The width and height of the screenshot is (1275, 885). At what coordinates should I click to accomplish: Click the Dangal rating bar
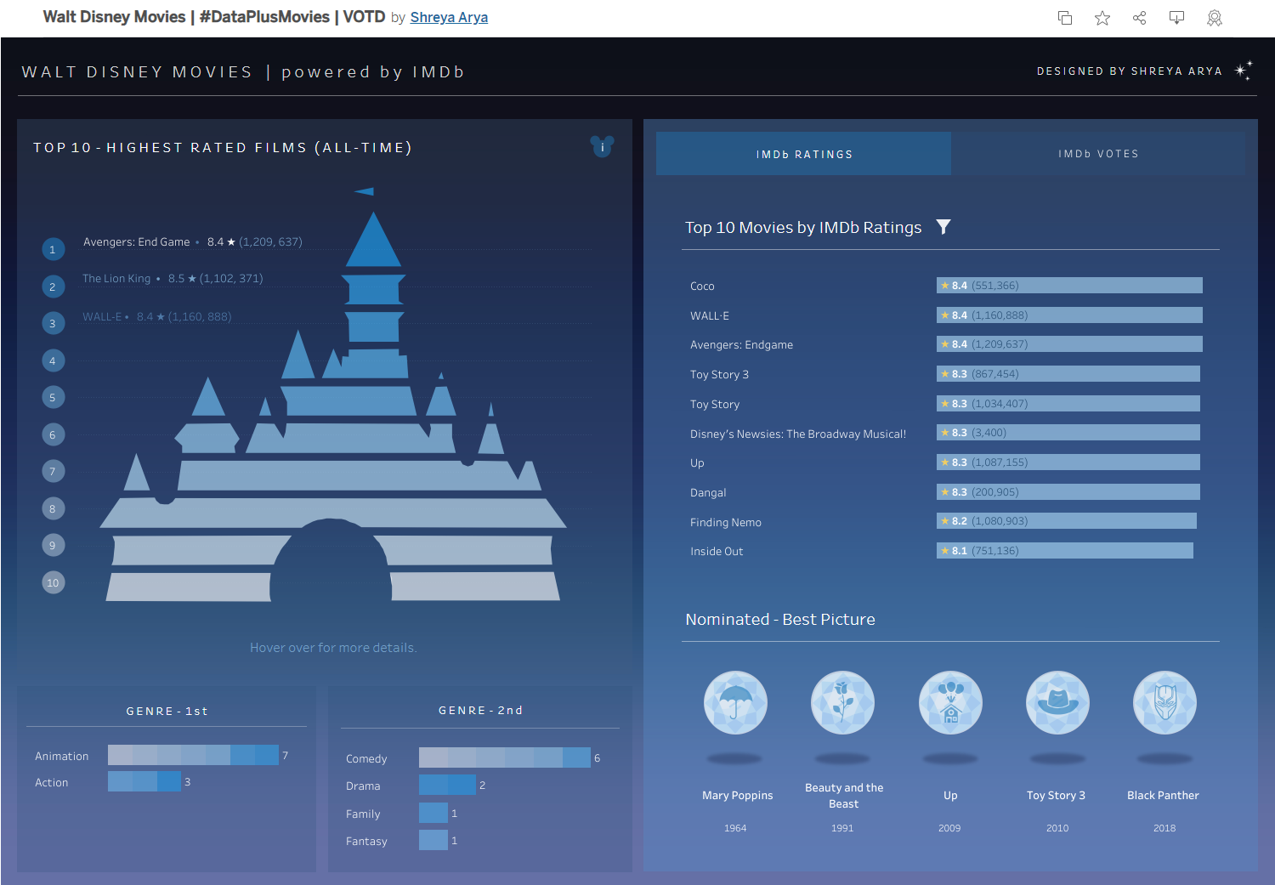click(1068, 492)
